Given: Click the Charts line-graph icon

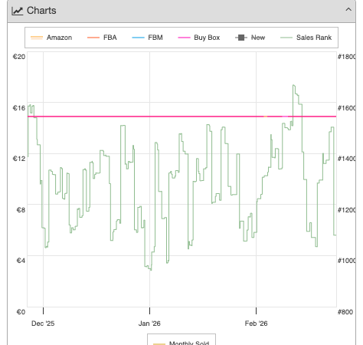Looking at the screenshot, I should point(18,11).
